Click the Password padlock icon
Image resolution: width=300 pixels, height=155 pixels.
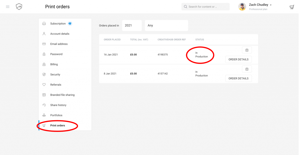pos(44,54)
